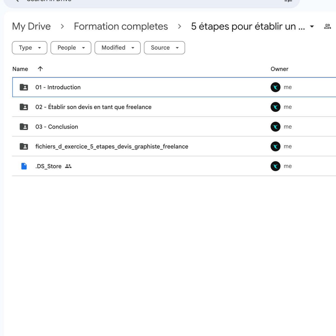Click the owner avatar in the .DS_Store row

point(276,166)
